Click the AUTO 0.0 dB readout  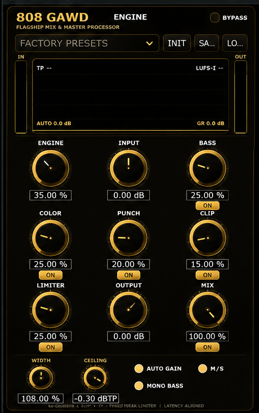point(54,123)
